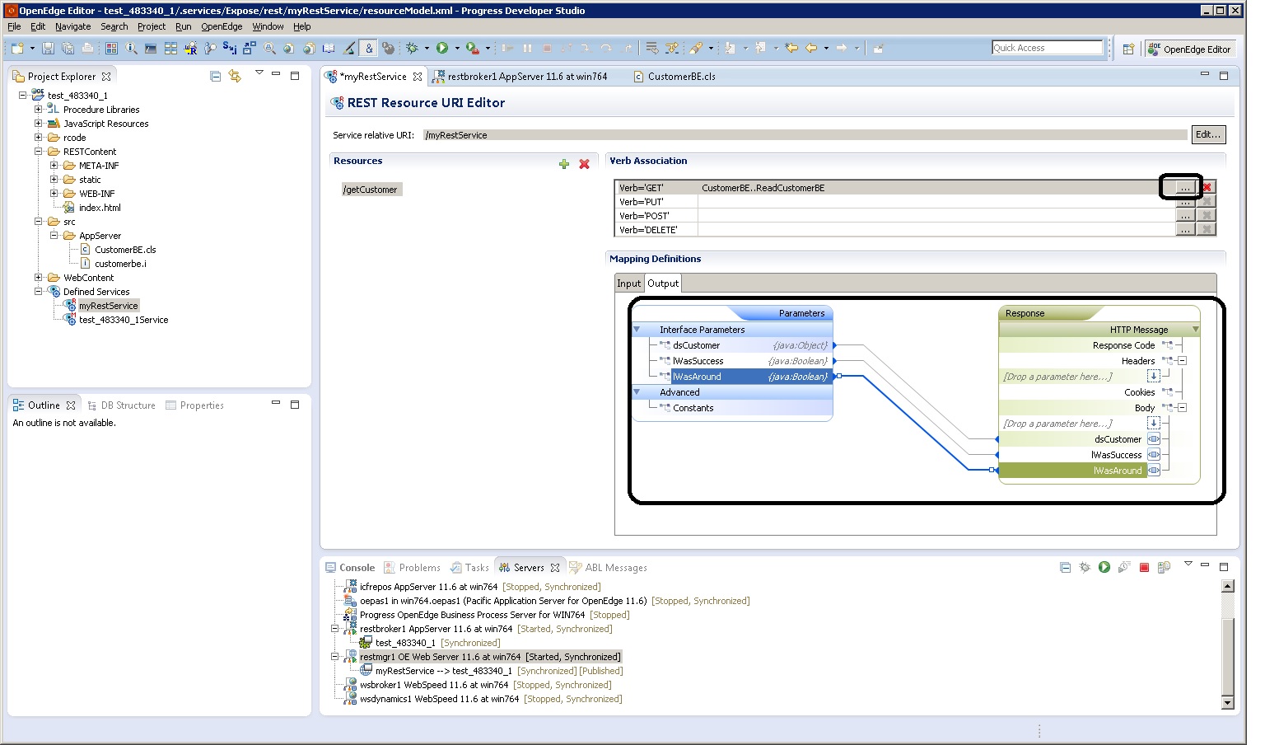Image resolution: width=1265 pixels, height=745 pixels.
Task: Stop the server with red square icon
Action: 1144,567
